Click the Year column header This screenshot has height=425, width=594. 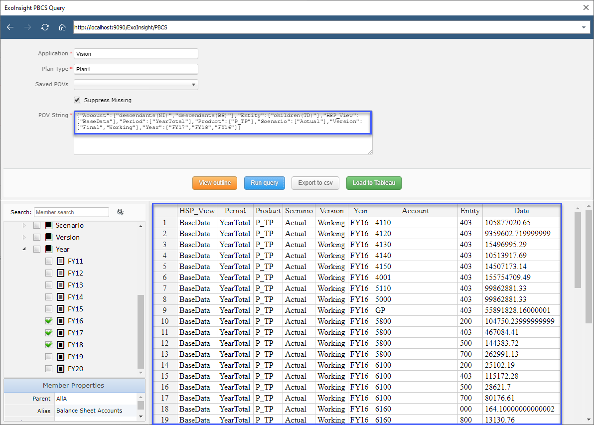(x=360, y=211)
